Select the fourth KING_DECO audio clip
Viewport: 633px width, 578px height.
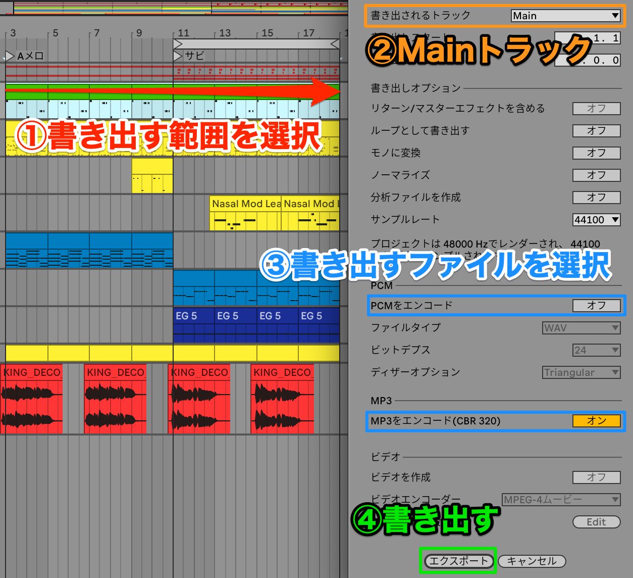coord(282,399)
